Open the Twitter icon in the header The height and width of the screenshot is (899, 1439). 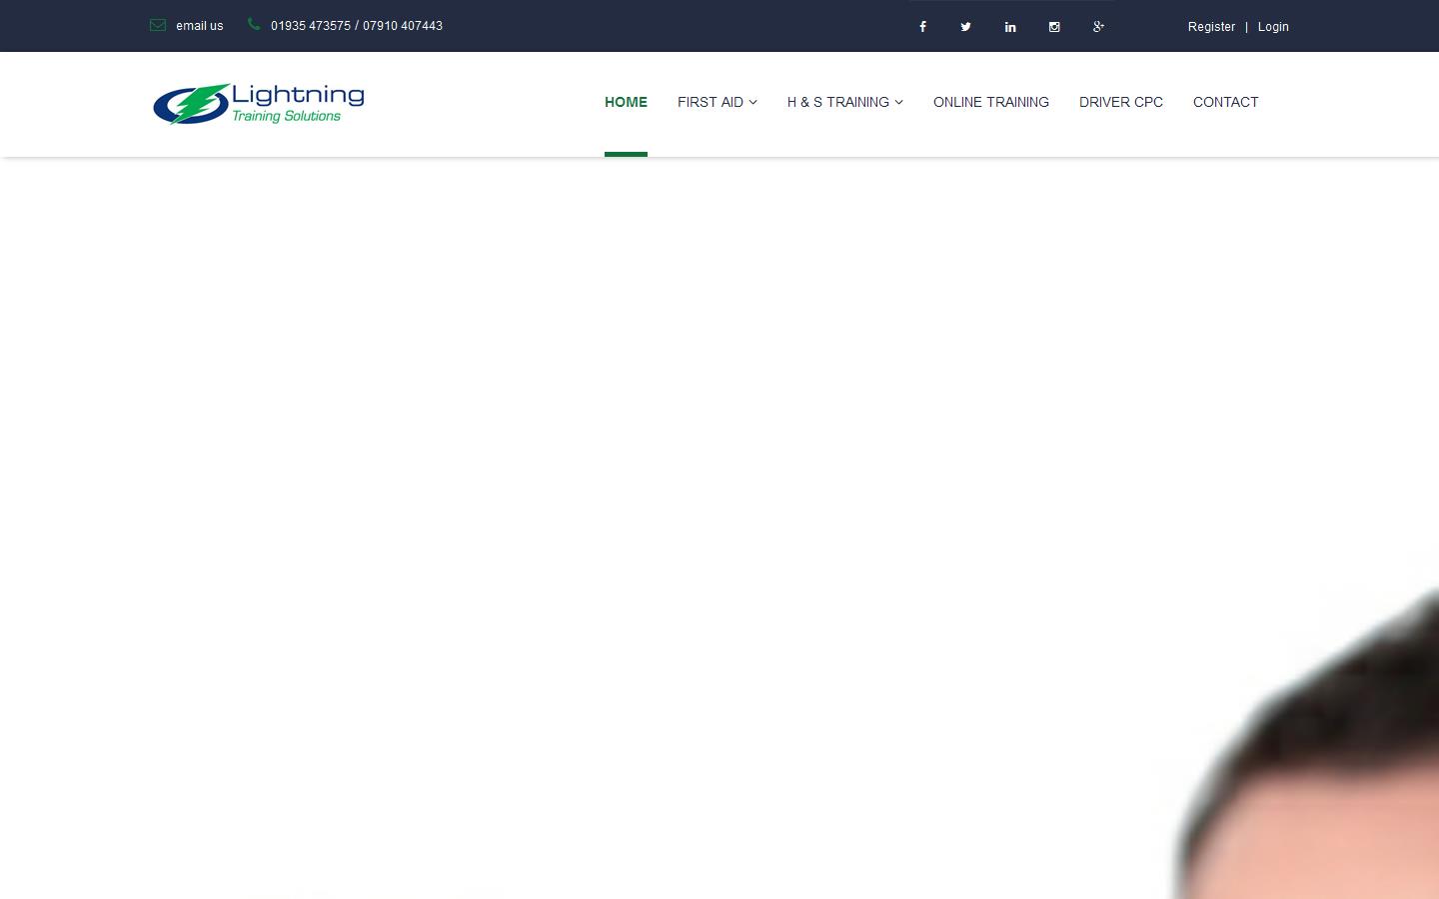965,26
